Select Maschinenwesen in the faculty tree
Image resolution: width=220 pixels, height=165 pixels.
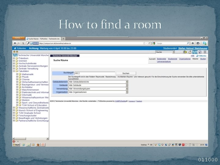click(x=31, y=90)
